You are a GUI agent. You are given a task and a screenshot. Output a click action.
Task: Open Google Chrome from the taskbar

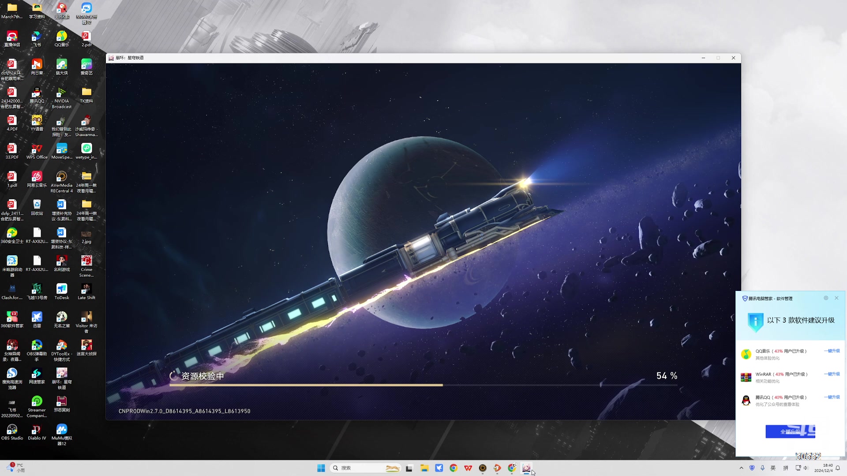coord(453,468)
